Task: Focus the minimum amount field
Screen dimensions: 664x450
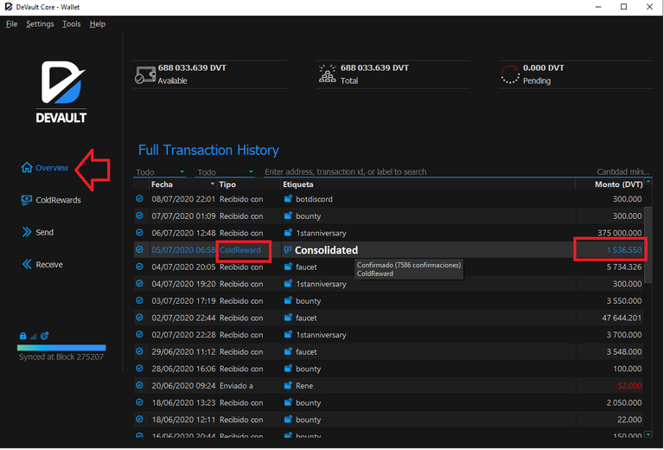Action: (622, 172)
